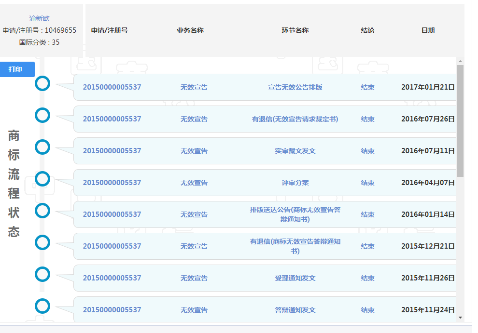Click the 业务名称 column header
Image resolution: width=478 pixels, height=333 pixels.
[x=190, y=30]
